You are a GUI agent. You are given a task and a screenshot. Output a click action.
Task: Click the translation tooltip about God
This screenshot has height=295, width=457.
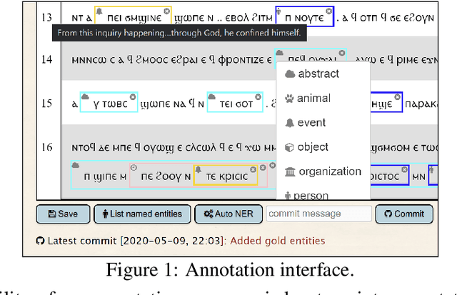coord(179,33)
